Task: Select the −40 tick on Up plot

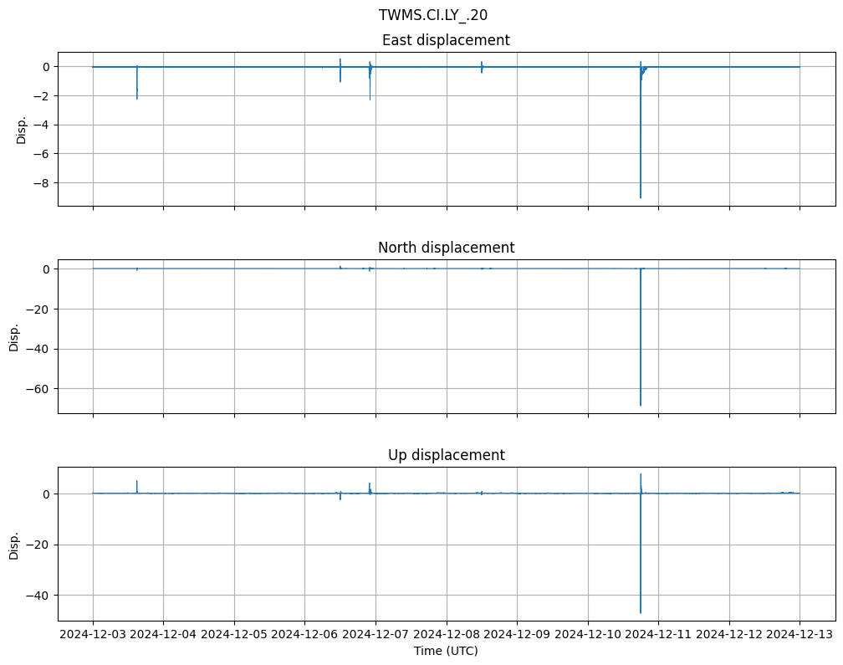Action: coord(38,595)
